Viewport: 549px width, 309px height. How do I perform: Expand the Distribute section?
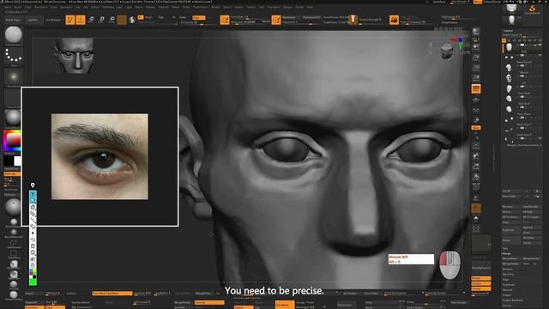[x=508, y=285]
